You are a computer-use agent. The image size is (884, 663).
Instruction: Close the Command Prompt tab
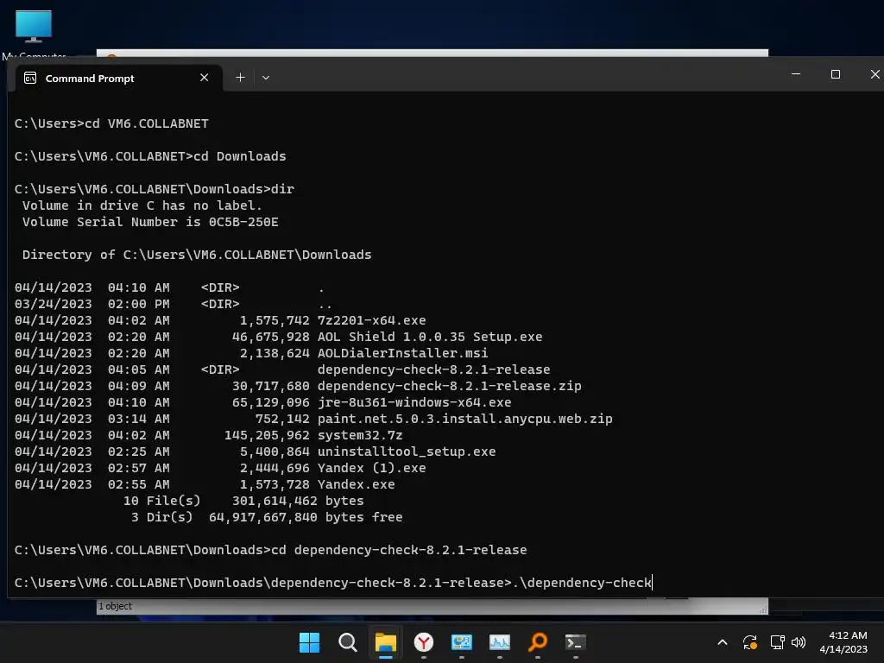click(x=204, y=78)
